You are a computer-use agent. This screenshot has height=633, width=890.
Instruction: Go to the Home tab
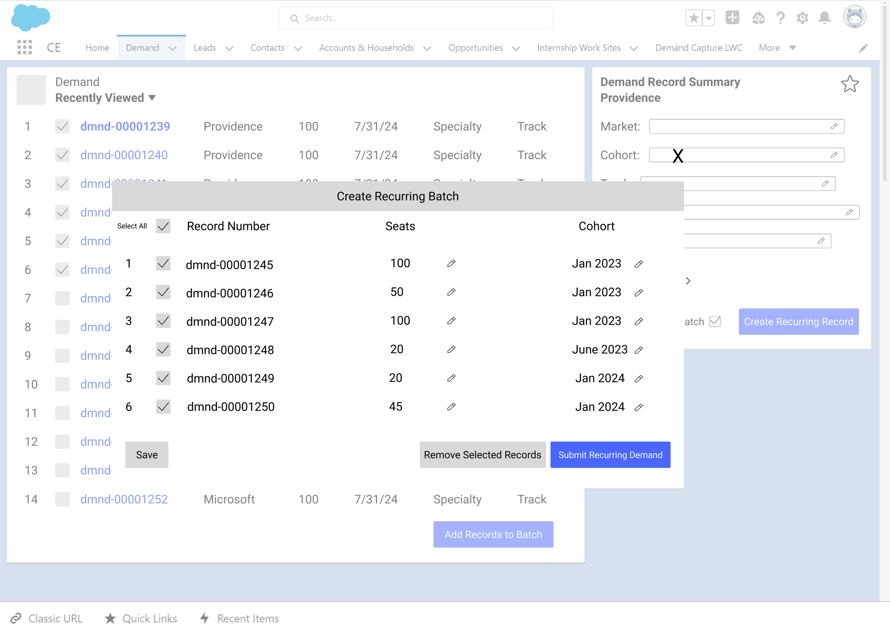pos(98,48)
